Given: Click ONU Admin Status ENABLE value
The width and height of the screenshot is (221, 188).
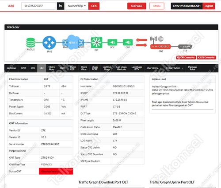Looking at the screenshot, I should [117, 127].
